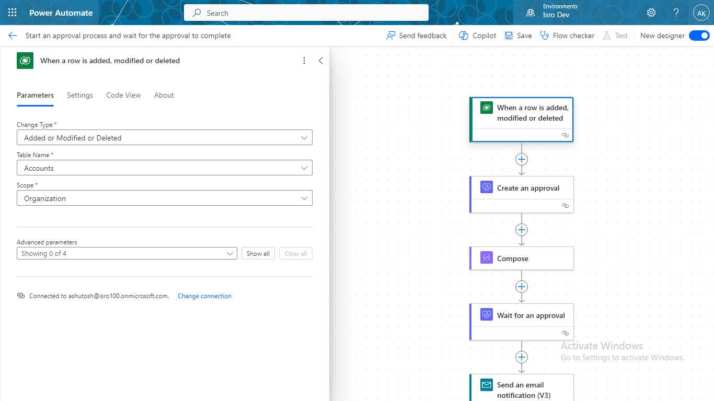
Task: Open the app launcher waffle icon
Action: coord(13,13)
